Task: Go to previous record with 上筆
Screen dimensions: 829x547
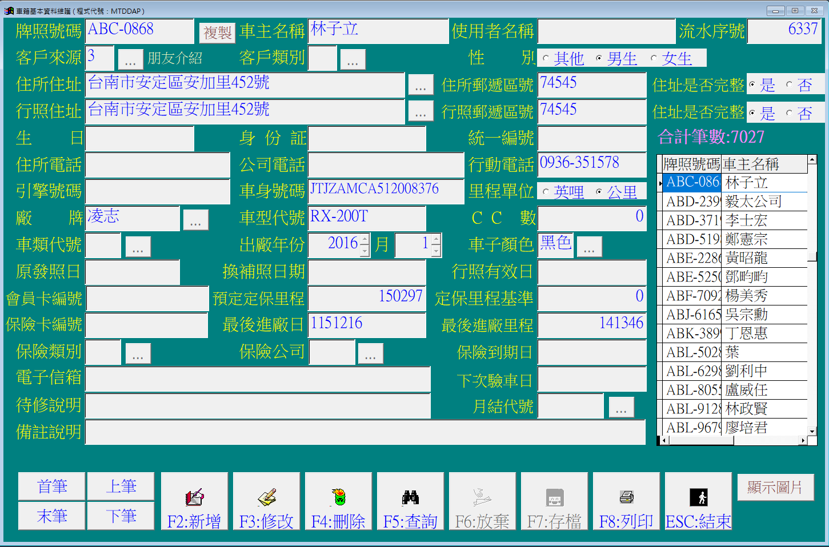Action: click(x=121, y=486)
